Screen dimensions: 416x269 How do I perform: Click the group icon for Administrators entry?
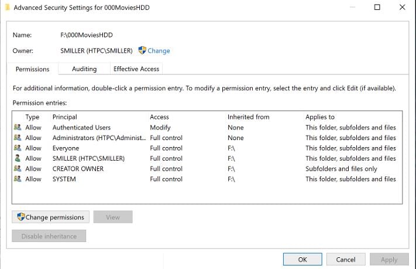point(17,138)
